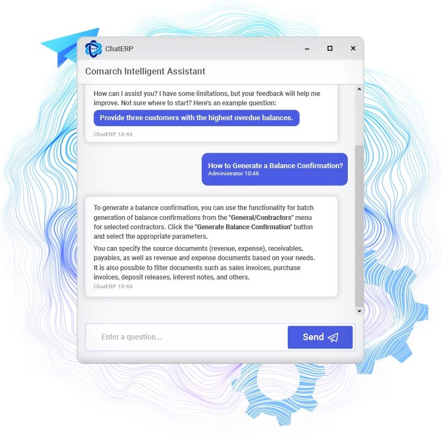Click the 'Comarch Intelligent Assistant' heading
This screenshot has width=441, height=441.
[x=145, y=72]
